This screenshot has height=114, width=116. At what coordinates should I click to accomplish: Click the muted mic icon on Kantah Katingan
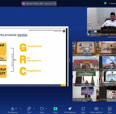[x=74, y=100]
